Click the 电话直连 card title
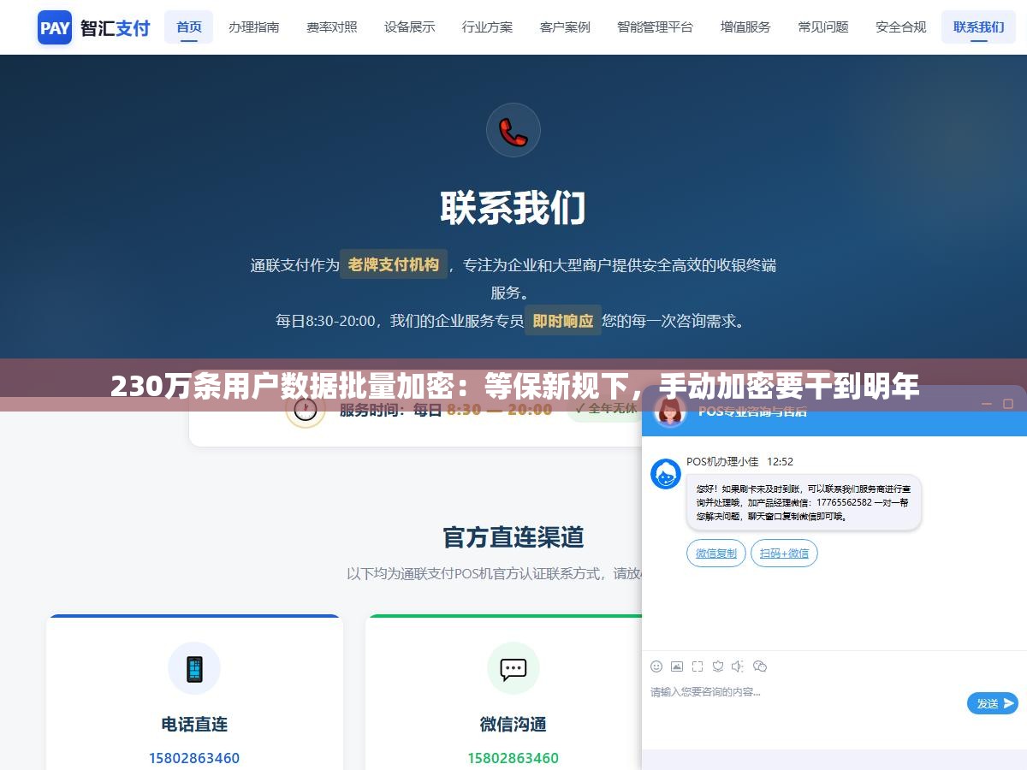1027x770 pixels. tap(194, 724)
